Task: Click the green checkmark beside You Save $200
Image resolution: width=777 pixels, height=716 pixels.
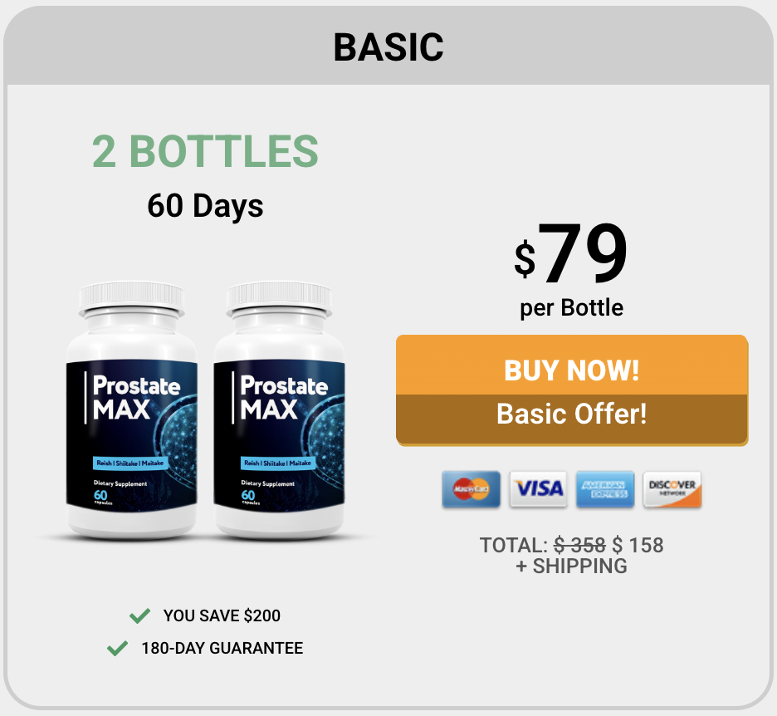Action: click(x=139, y=615)
